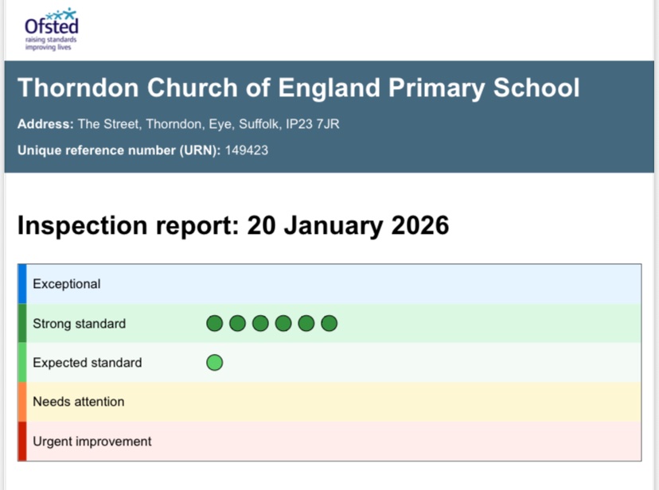Click the Ofsted logo
Viewport: 659px width, 490px height.
point(51,29)
